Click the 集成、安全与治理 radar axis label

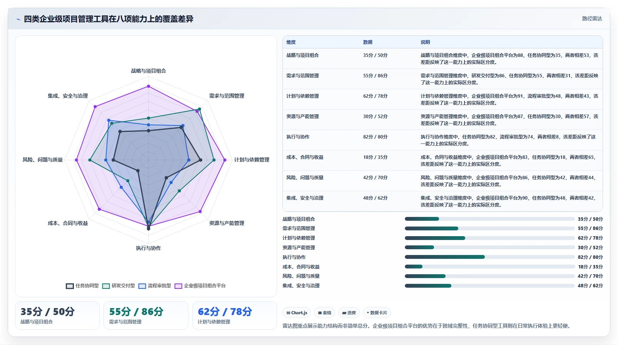(68, 96)
